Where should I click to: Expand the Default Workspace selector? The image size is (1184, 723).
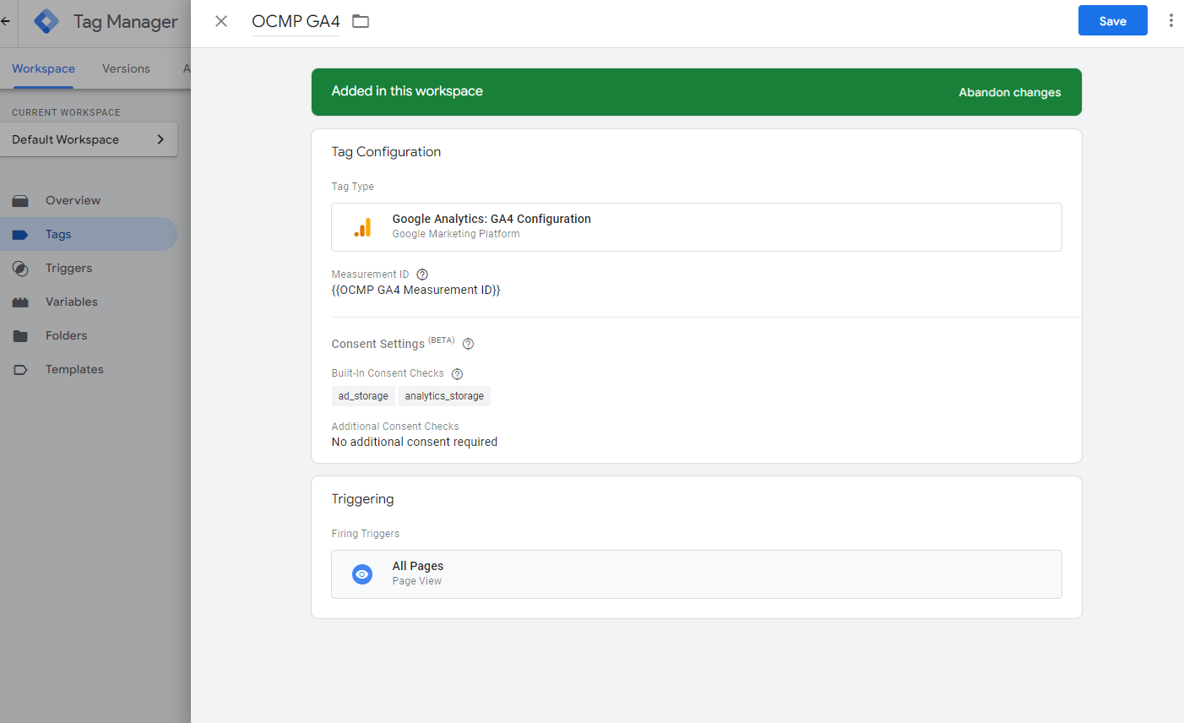[x=89, y=139]
